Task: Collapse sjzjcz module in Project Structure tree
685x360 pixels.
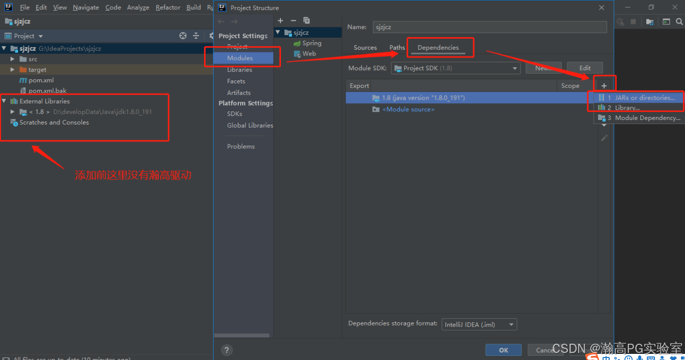Action: (278, 33)
